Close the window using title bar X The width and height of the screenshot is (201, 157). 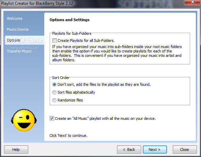coord(192,2)
